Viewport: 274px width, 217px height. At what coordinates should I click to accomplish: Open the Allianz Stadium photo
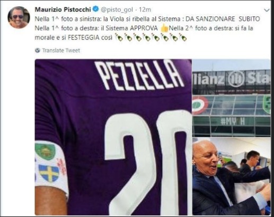pos(232,98)
